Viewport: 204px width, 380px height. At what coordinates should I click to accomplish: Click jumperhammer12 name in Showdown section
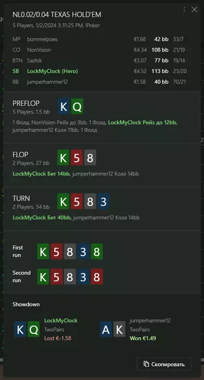(x=150, y=321)
